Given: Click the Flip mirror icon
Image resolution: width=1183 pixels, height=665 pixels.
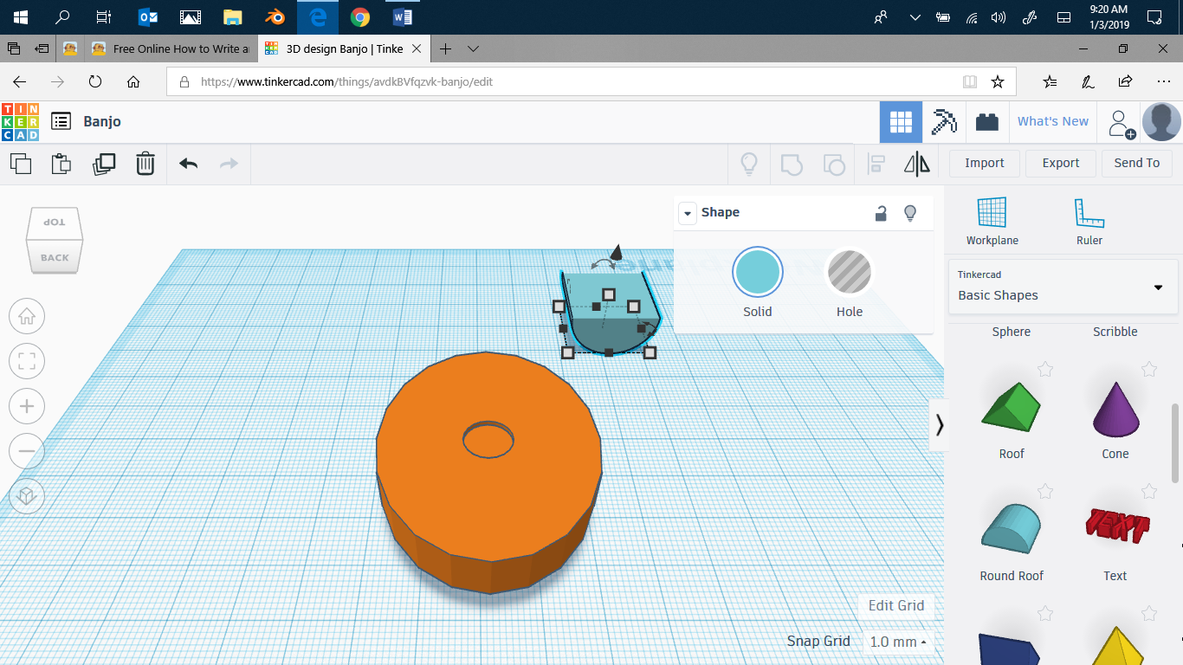Looking at the screenshot, I should coord(917,163).
